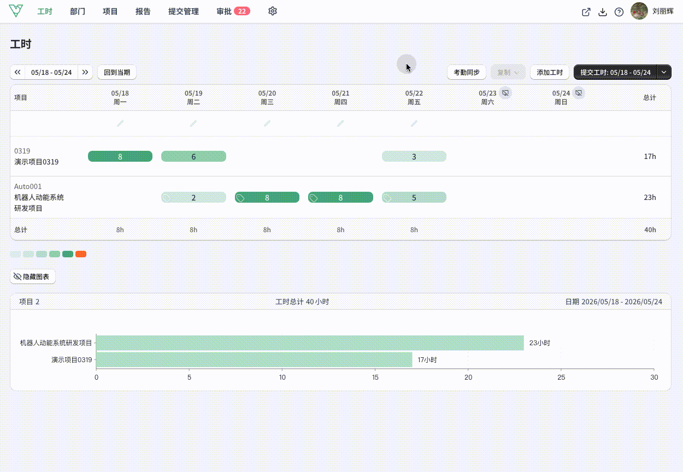Click the pencil edit icon under 05/22
The height and width of the screenshot is (472, 683).
tap(414, 123)
